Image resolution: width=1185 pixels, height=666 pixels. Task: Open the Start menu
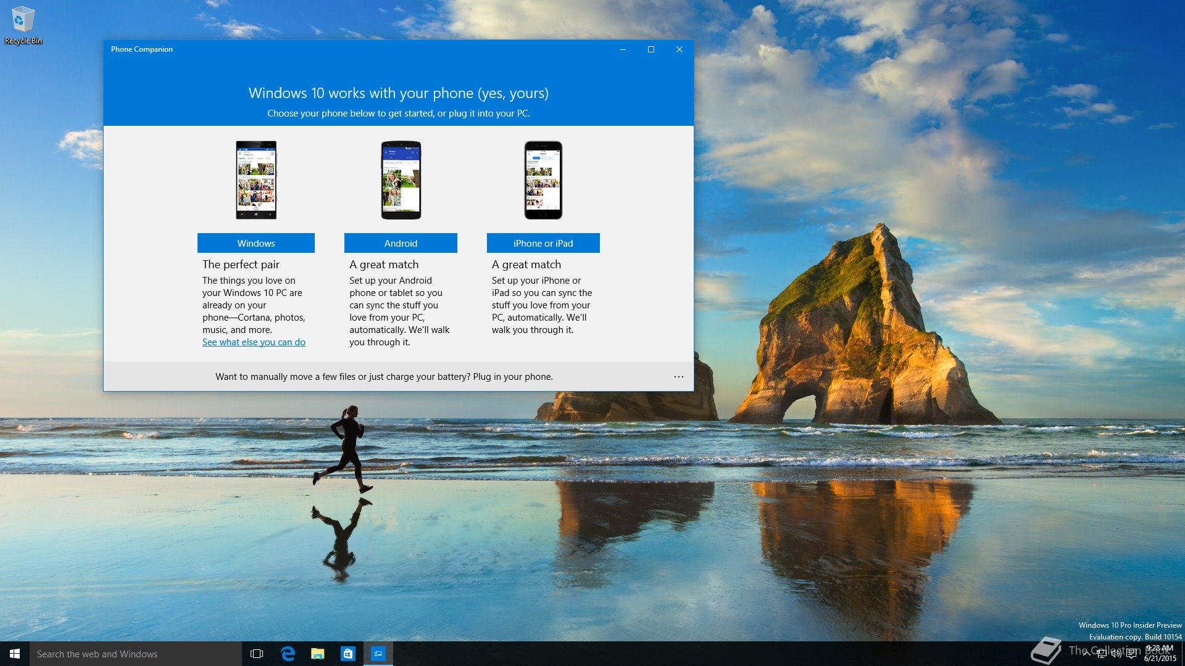[x=15, y=654]
